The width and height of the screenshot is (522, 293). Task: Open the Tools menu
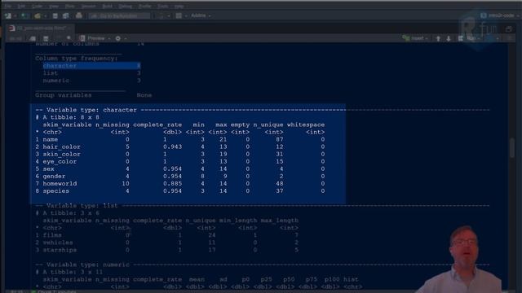pyautogui.click(x=163, y=6)
